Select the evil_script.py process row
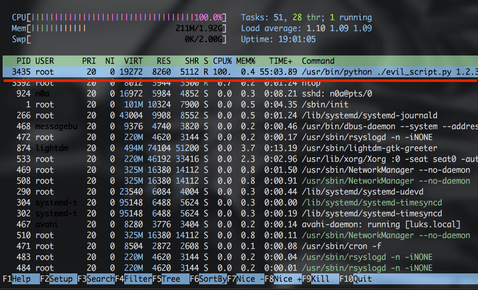This screenshot has height=290, width=478. pyautogui.click(x=240, y=72)
